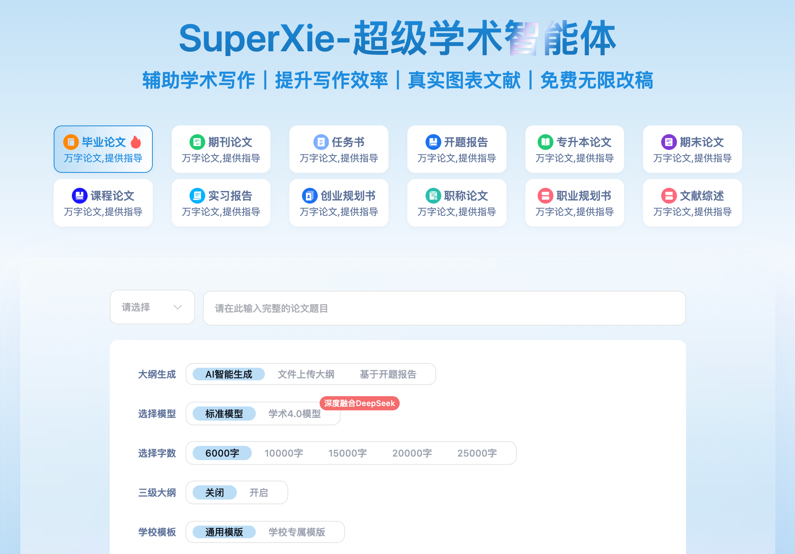Enable the 开启 option for 三级大纲

(259, 492)
